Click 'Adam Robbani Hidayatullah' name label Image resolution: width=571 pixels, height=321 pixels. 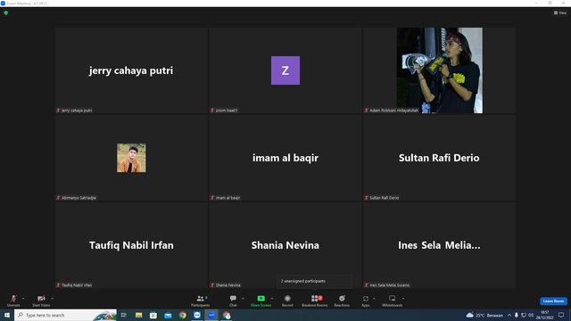393,111
